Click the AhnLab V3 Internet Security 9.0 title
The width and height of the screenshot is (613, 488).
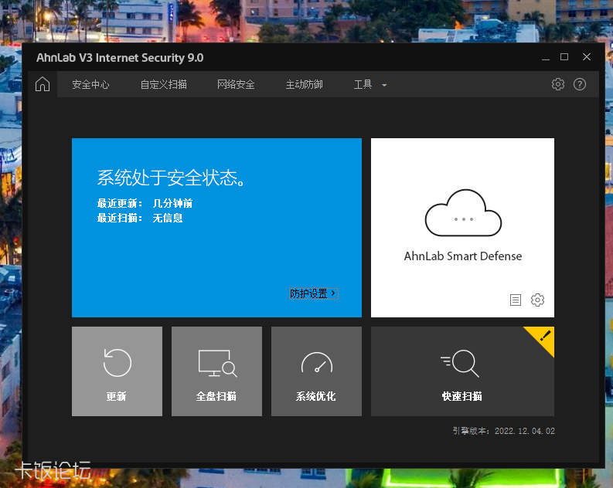tap(120, 58)
